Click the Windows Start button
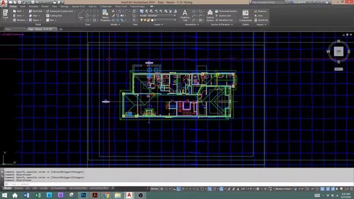 tap(4, 195)
